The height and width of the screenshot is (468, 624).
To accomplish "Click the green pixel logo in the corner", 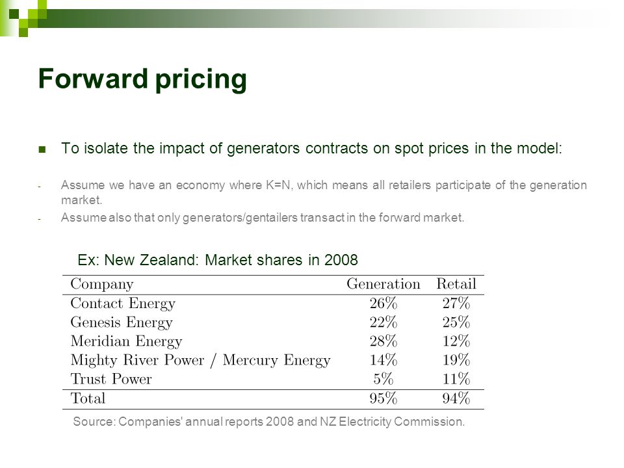I will [23, 18].
